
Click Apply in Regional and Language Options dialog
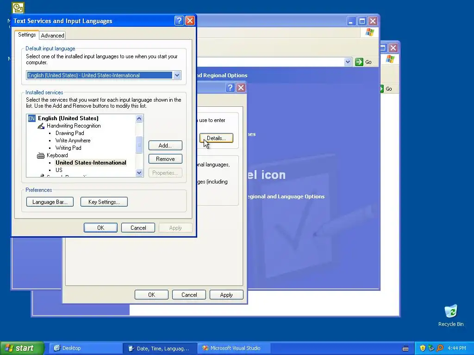tap(226, 295)
